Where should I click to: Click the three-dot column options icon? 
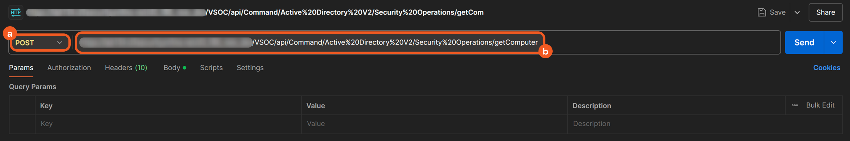pyautogui.click(x=795, y=106)
